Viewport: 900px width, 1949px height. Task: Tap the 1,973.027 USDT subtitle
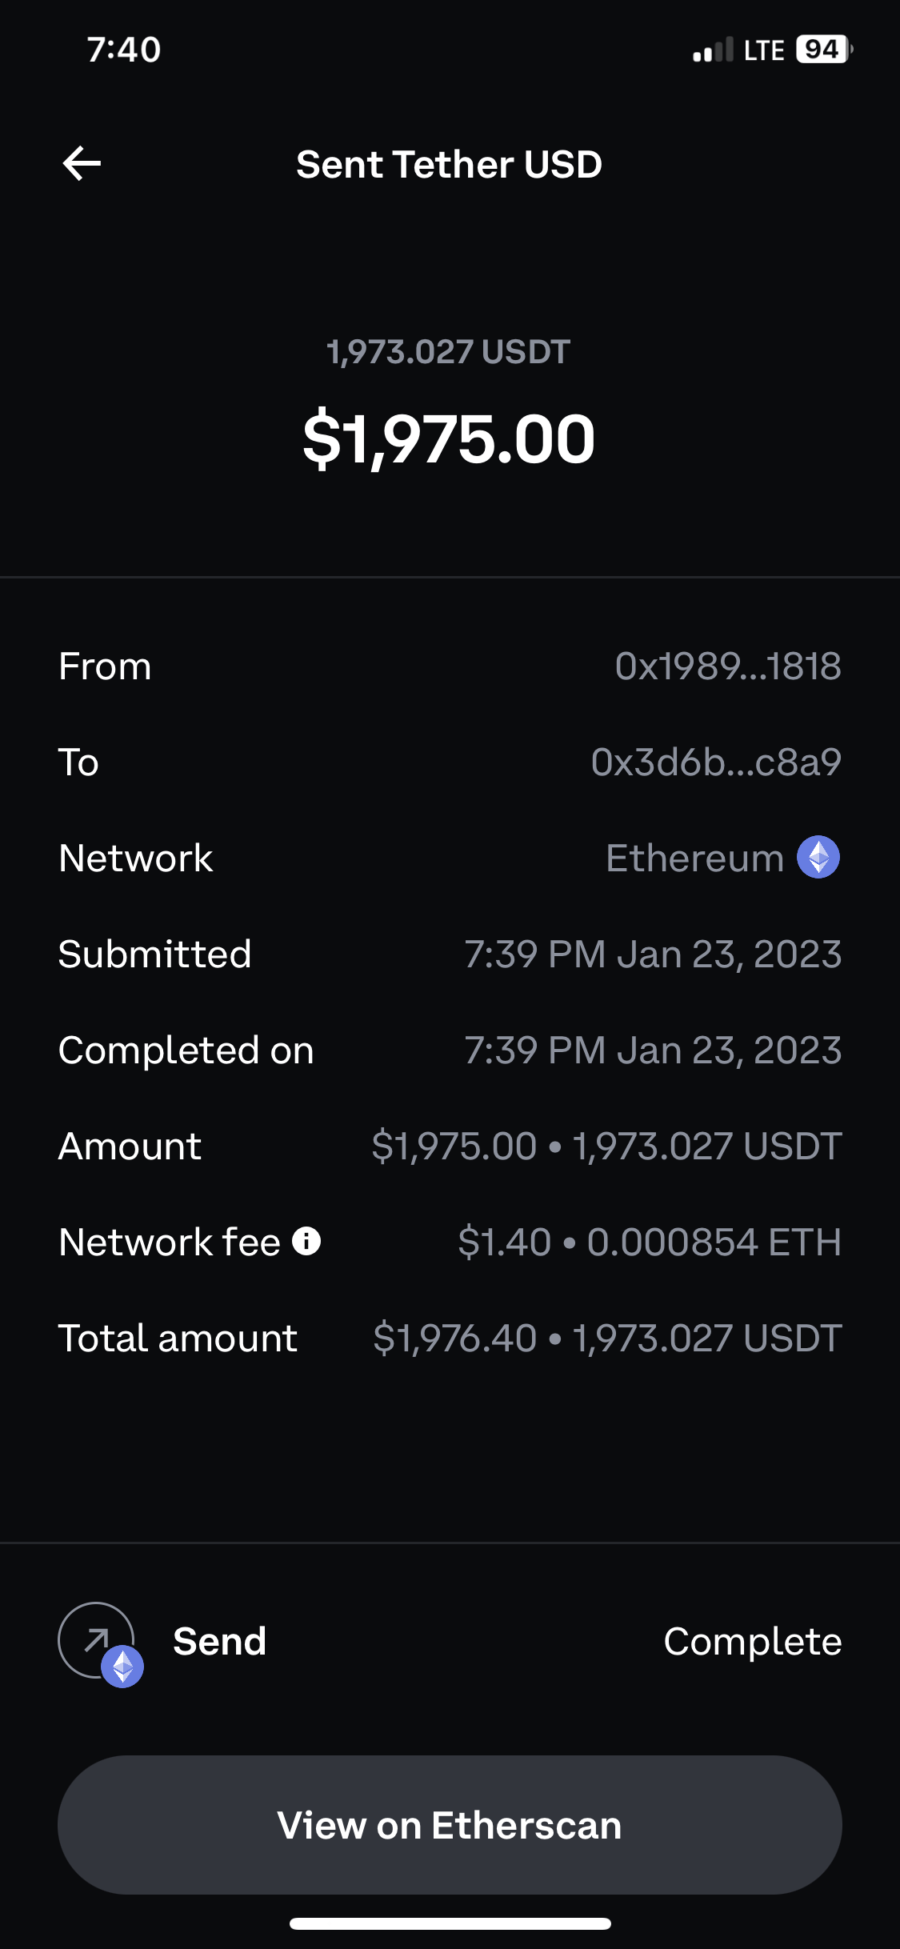449,352
